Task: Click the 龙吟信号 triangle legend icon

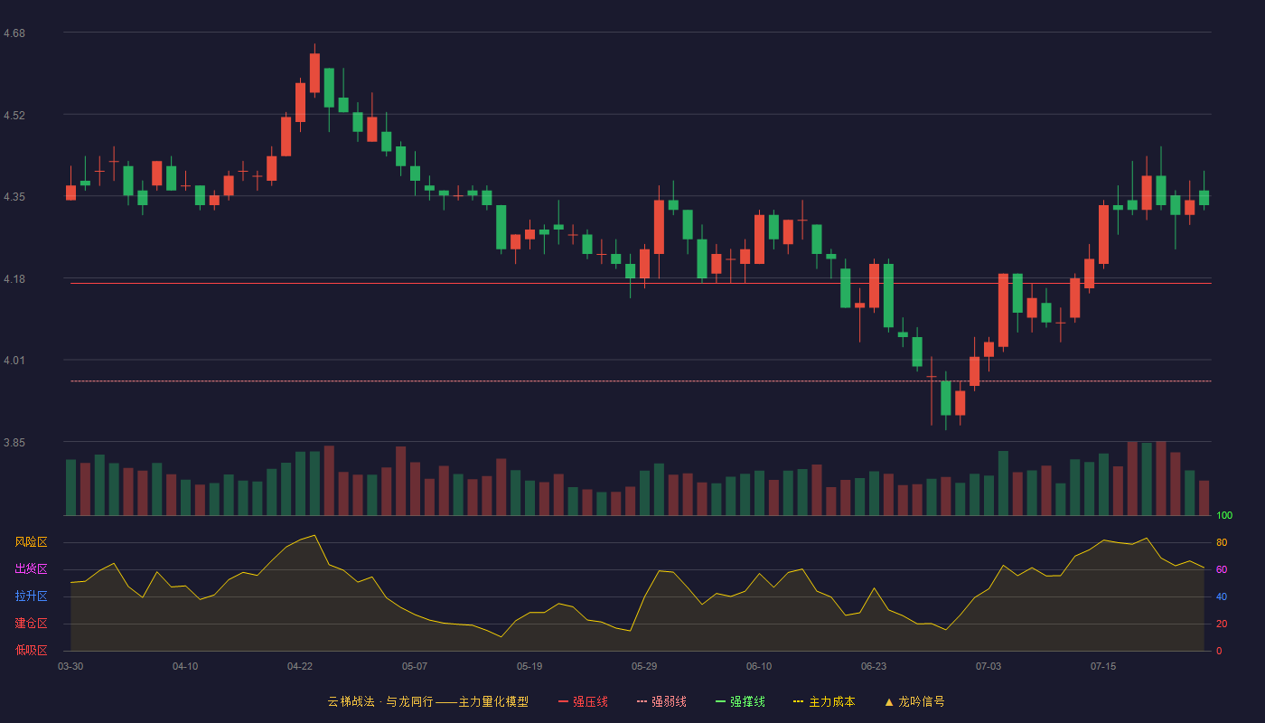Action: pos(889,701)
